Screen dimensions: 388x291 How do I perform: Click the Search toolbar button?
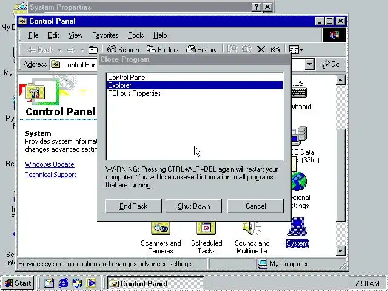pos(123,50)
